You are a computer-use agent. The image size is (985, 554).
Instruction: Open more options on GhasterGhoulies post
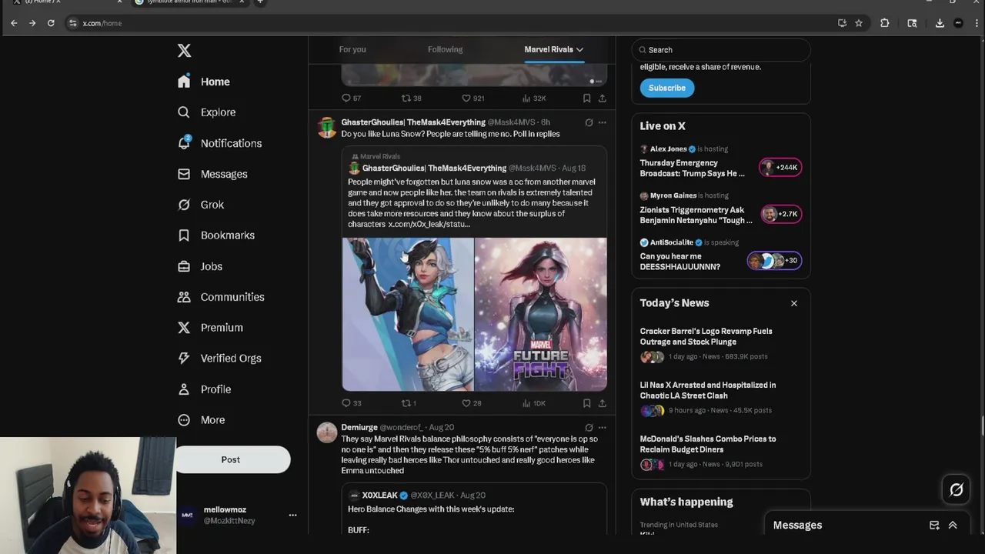tap(602, 122)
